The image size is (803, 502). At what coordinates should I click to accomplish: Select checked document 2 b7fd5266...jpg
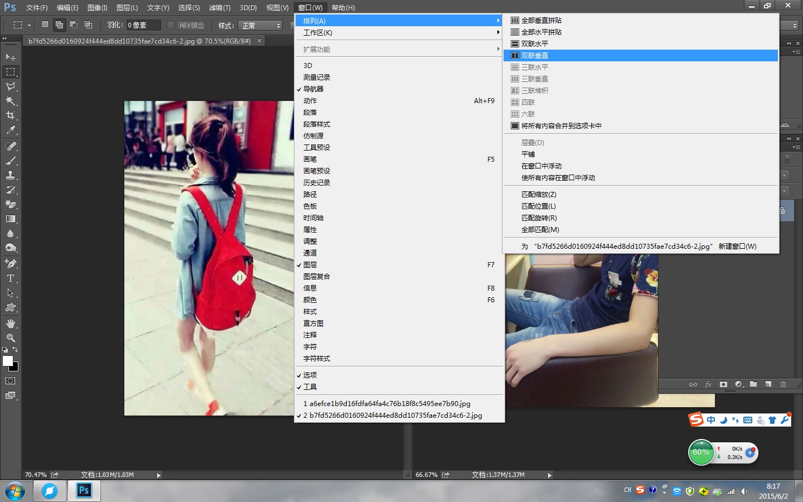tap(399, 416)
